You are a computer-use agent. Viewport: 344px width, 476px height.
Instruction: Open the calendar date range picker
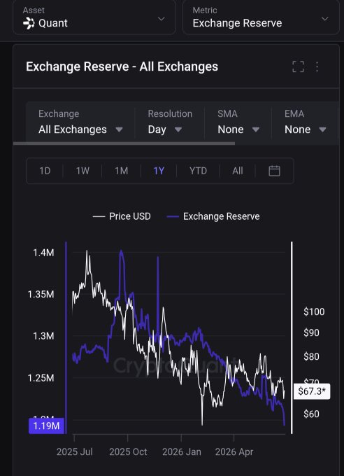pyautogui.click(x=274, y=171)
